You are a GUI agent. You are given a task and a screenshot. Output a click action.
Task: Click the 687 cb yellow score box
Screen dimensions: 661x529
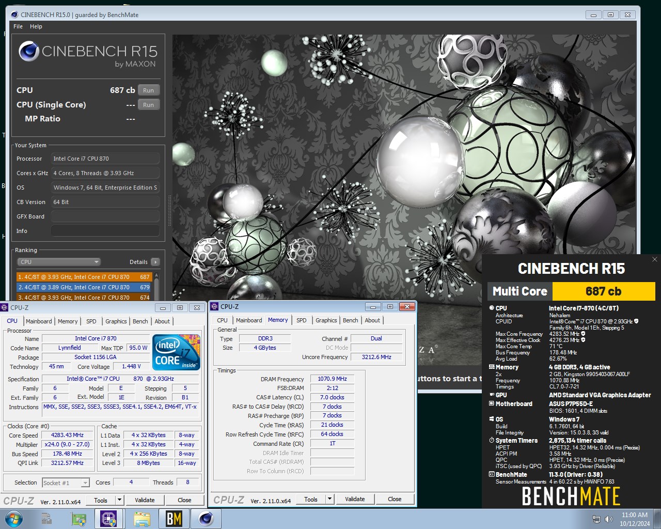[x=604, y=291]
